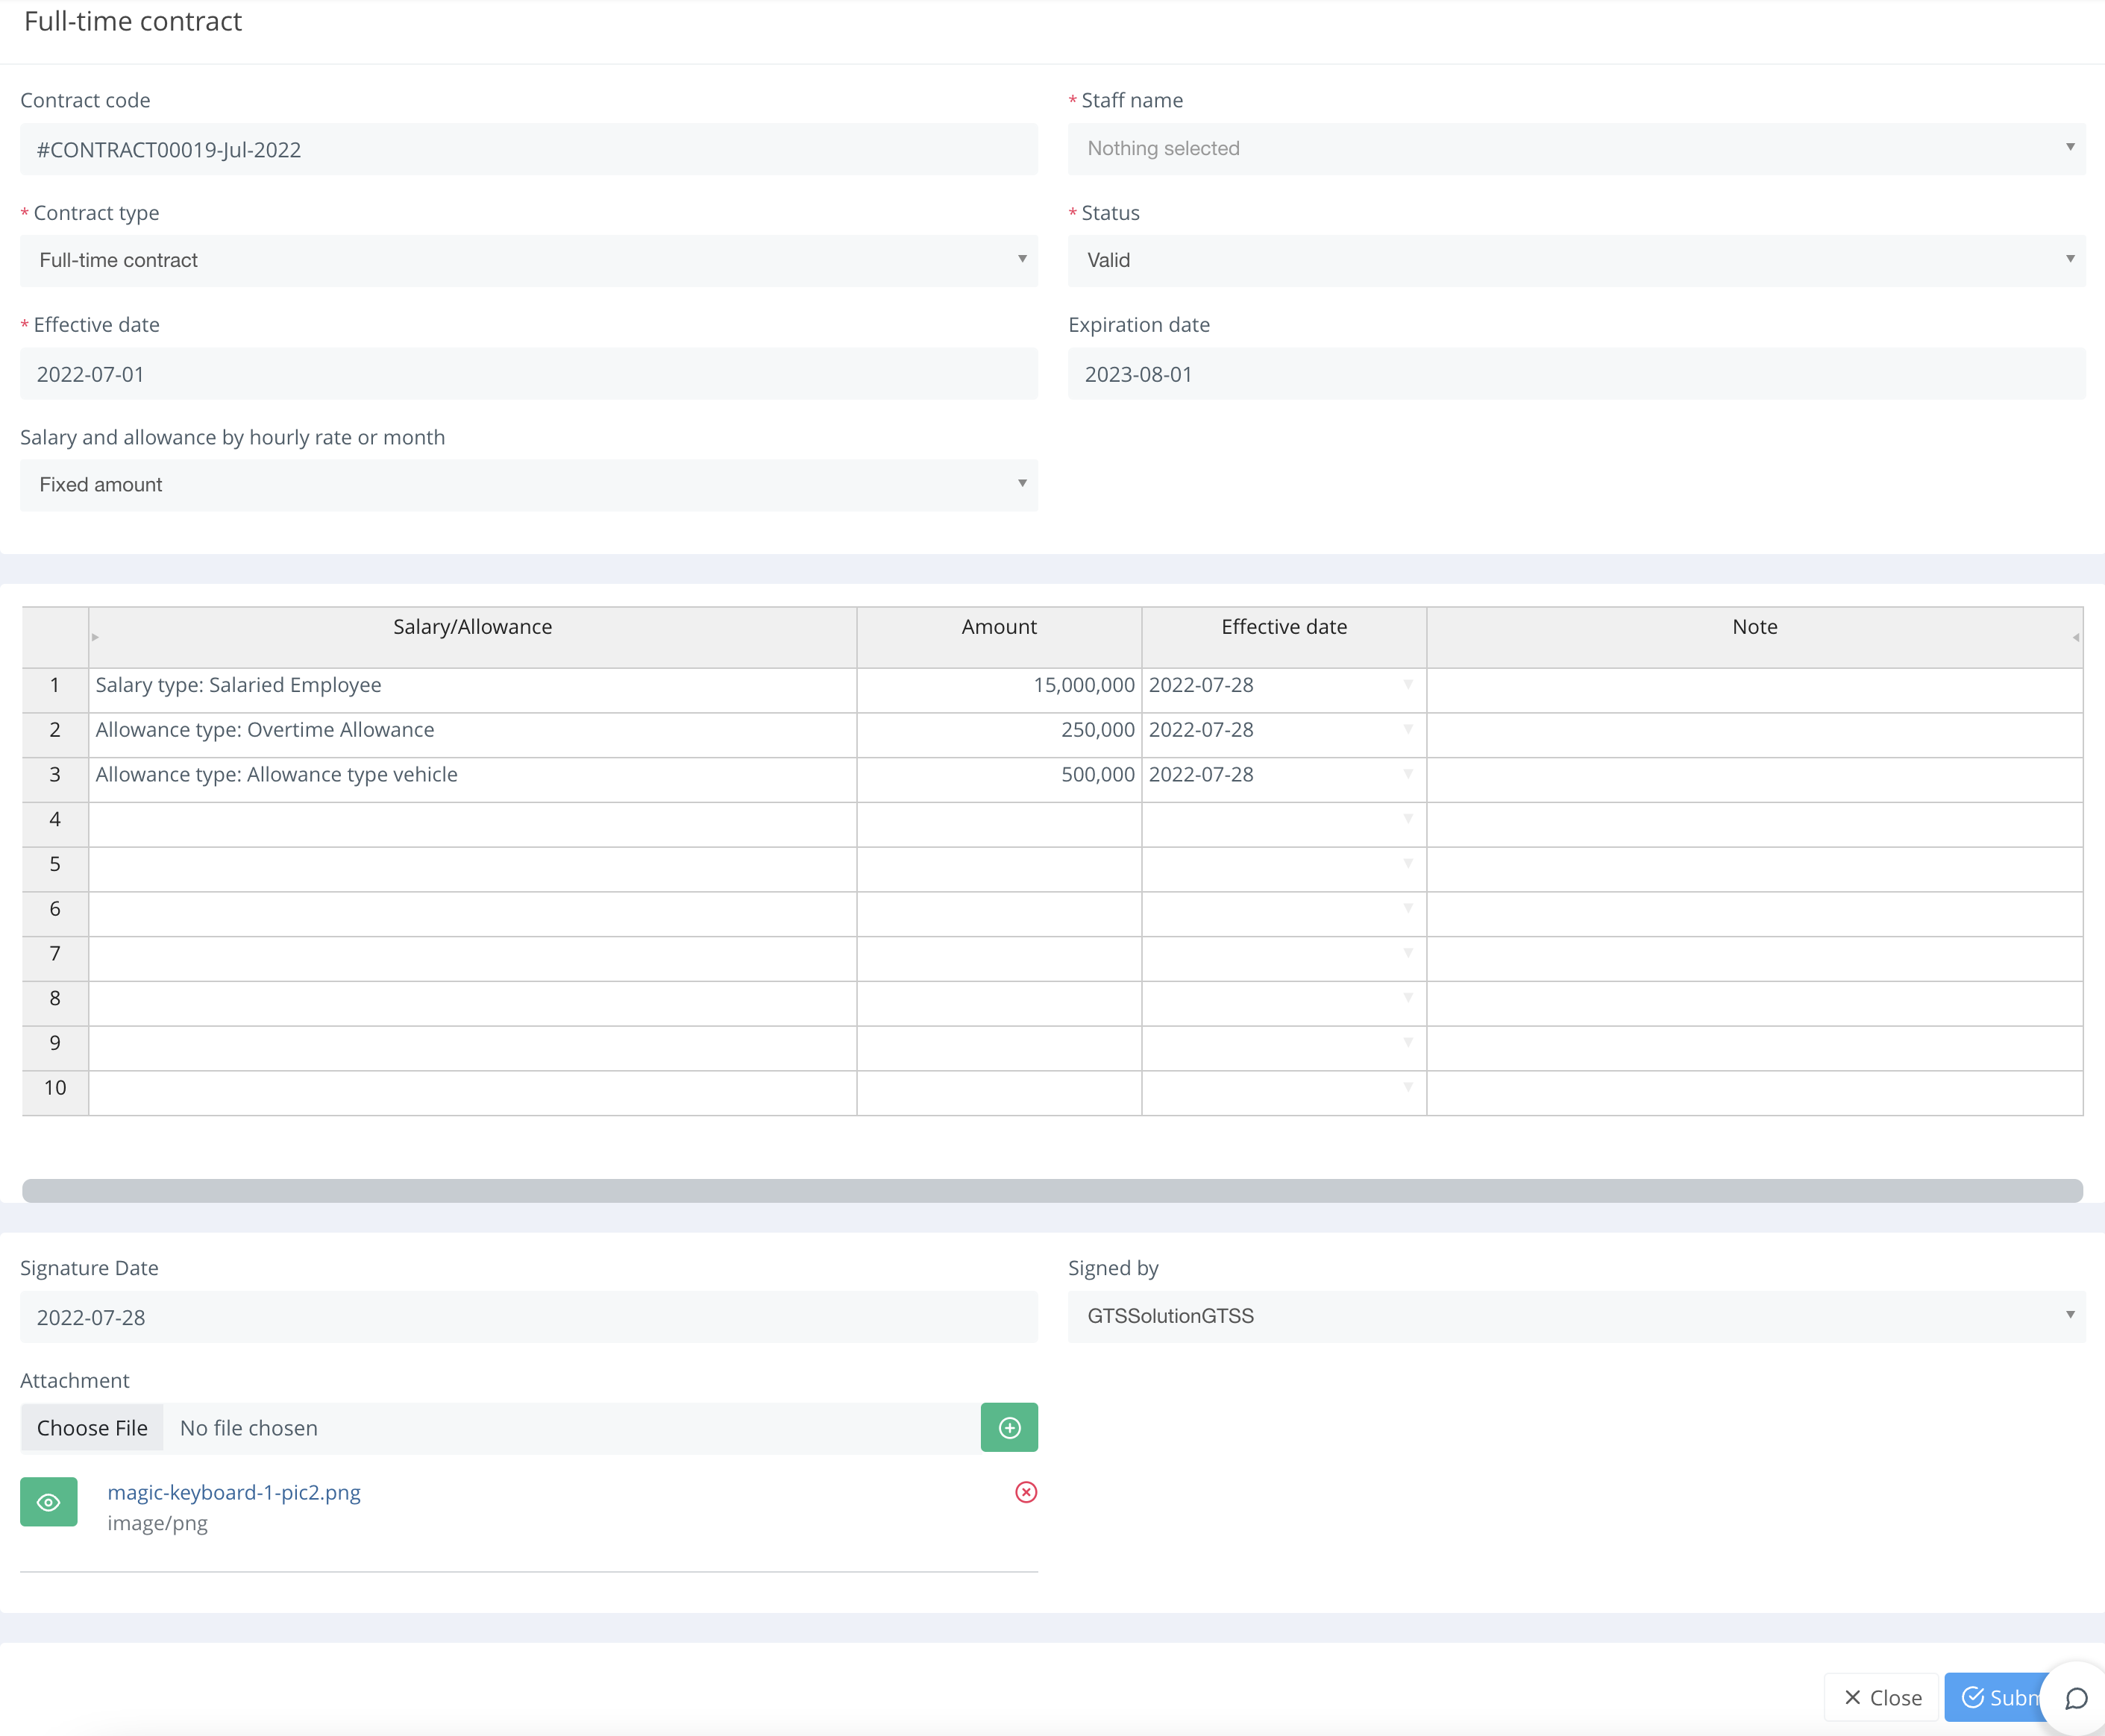Screen dimensions: 2105x1736
Task: Preview attachment with green eye icon
Action: (48, 1501)
